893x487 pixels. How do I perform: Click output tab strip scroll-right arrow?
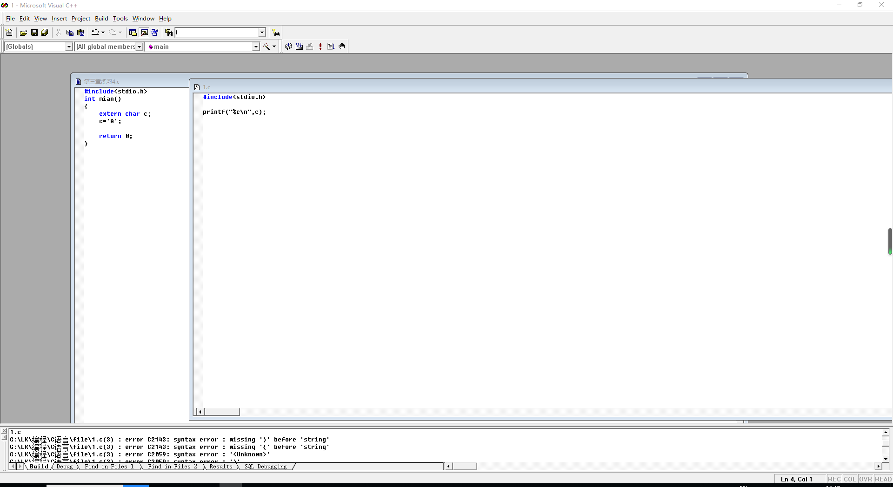click(x=20, y=466)
